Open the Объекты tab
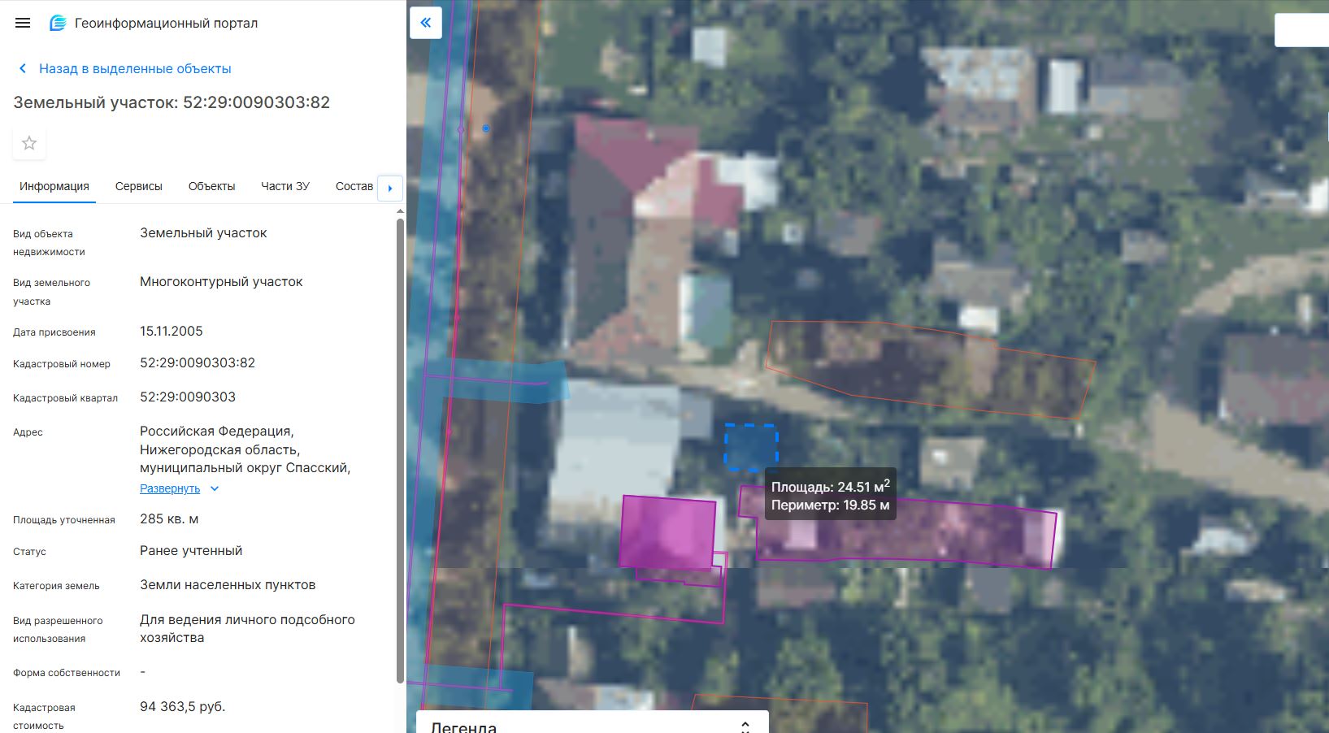1329x733 pixels. point(211,186)
